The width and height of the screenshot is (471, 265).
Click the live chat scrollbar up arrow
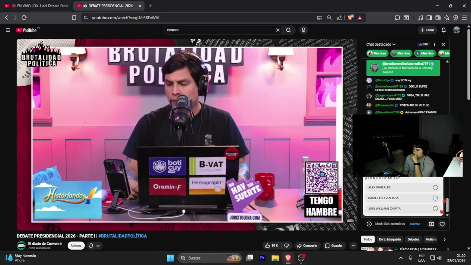(x=447, y=61)
